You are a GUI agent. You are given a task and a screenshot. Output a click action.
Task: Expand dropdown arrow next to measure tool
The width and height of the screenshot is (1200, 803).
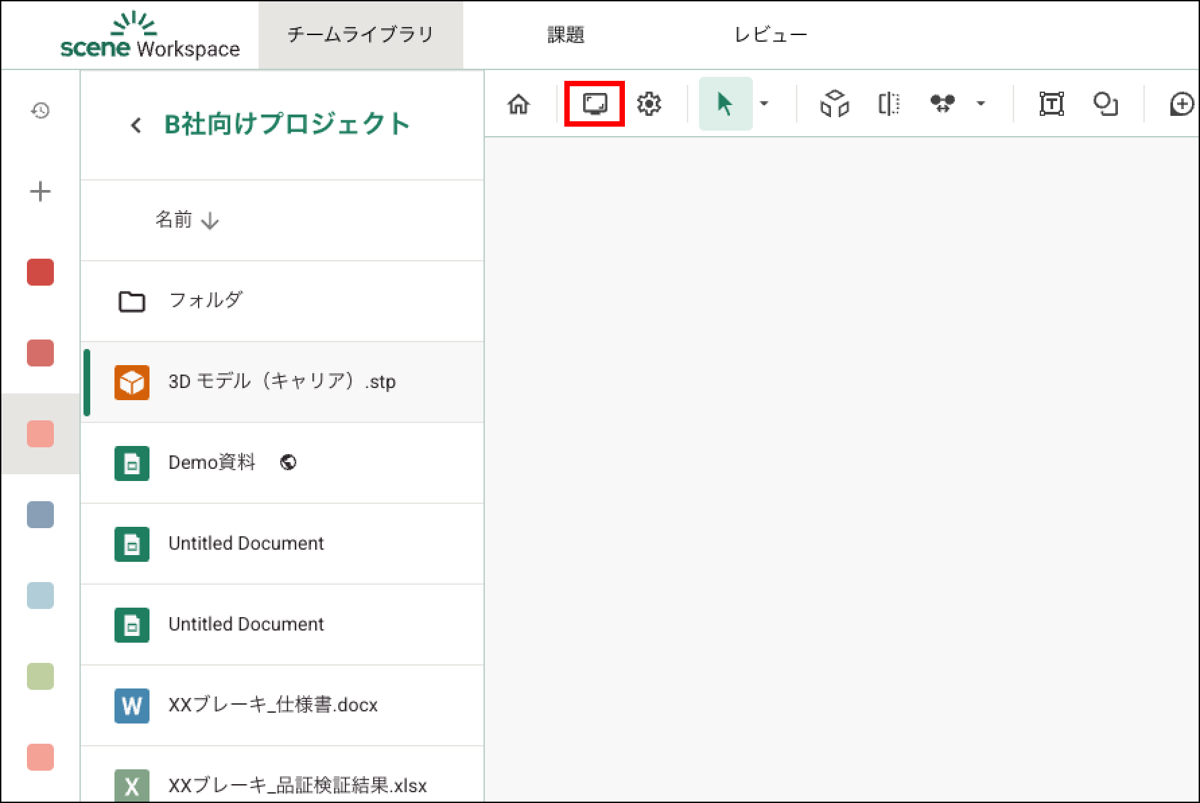pos(981,104)
